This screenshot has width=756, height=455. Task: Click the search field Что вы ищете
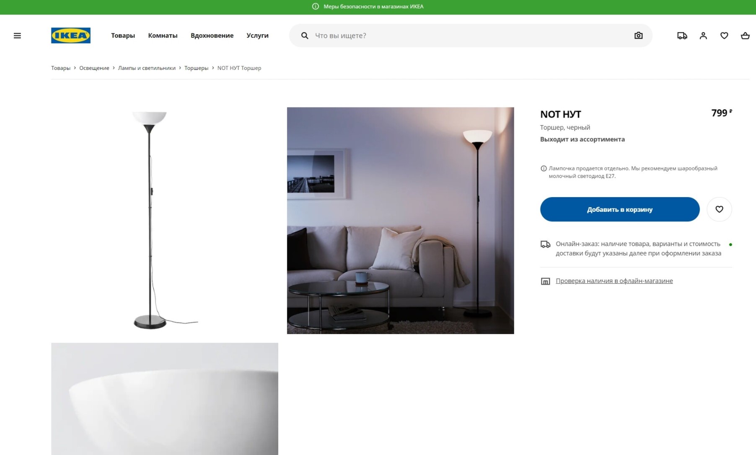coord(471,36)
